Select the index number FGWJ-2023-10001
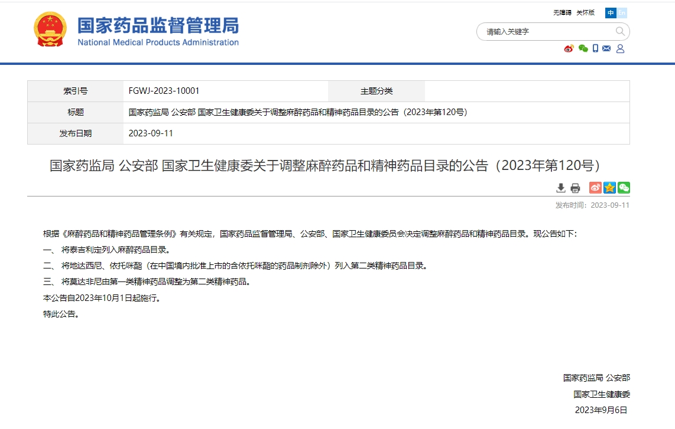 pyautogui.click(x=164, y=91)
